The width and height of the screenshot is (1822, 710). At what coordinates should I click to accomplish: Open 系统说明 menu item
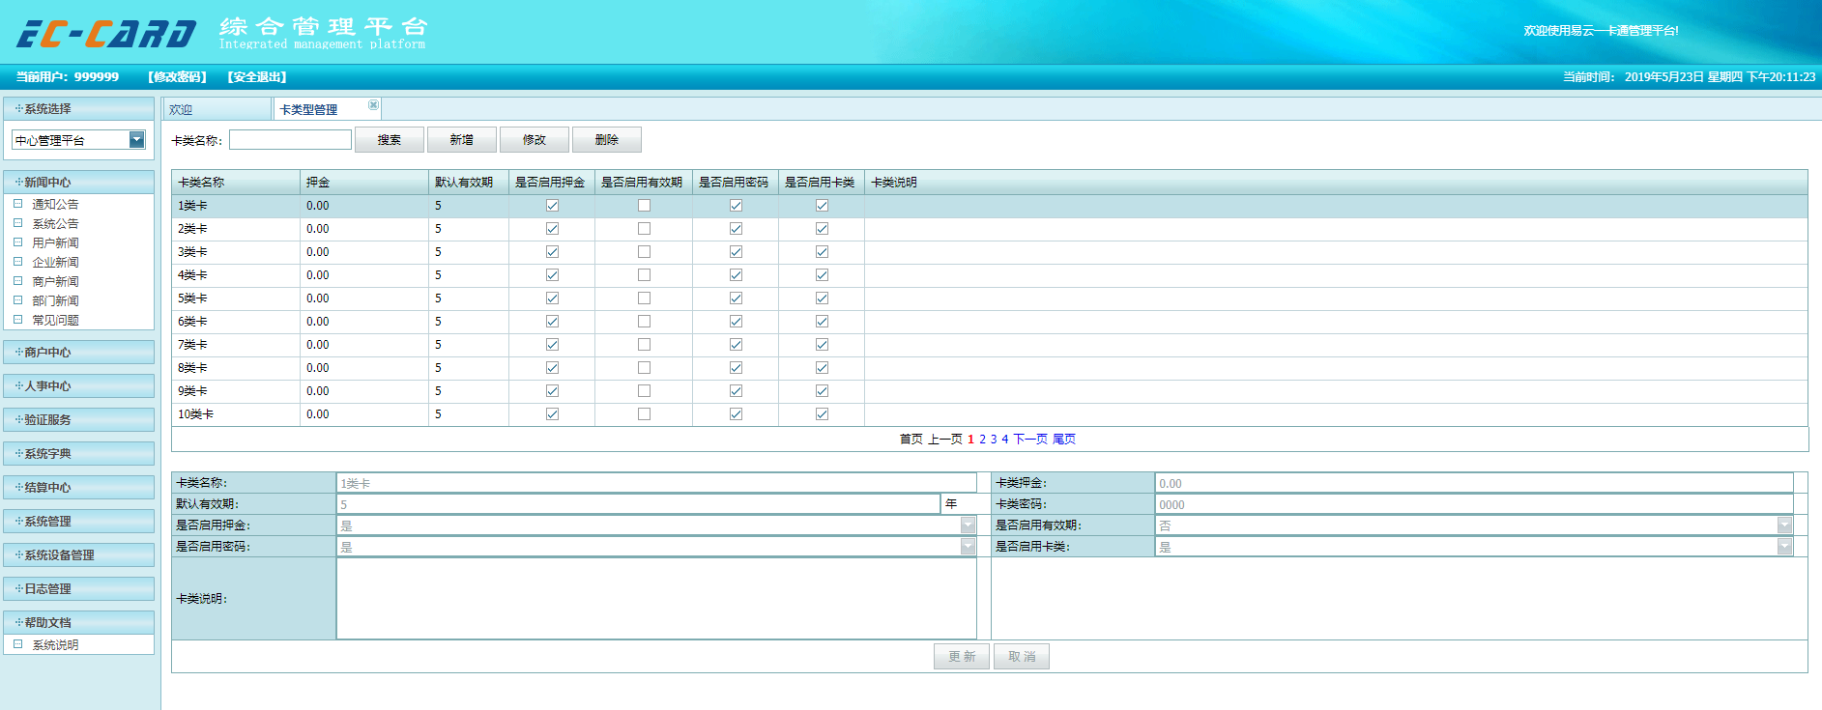(55, 644)
